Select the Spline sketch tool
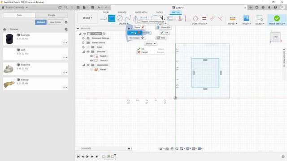This screenshot has height=161, width=287. 127,18
